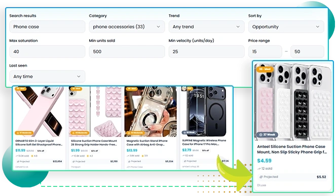Open the ORNARTO pink slim case product image
The width and height of the screenshot is (336, 196).
point(39,112)
